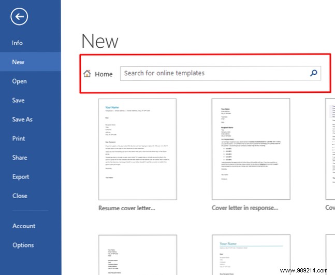Open the Account page
The image size is (335, 275).
tap(24, 226)
